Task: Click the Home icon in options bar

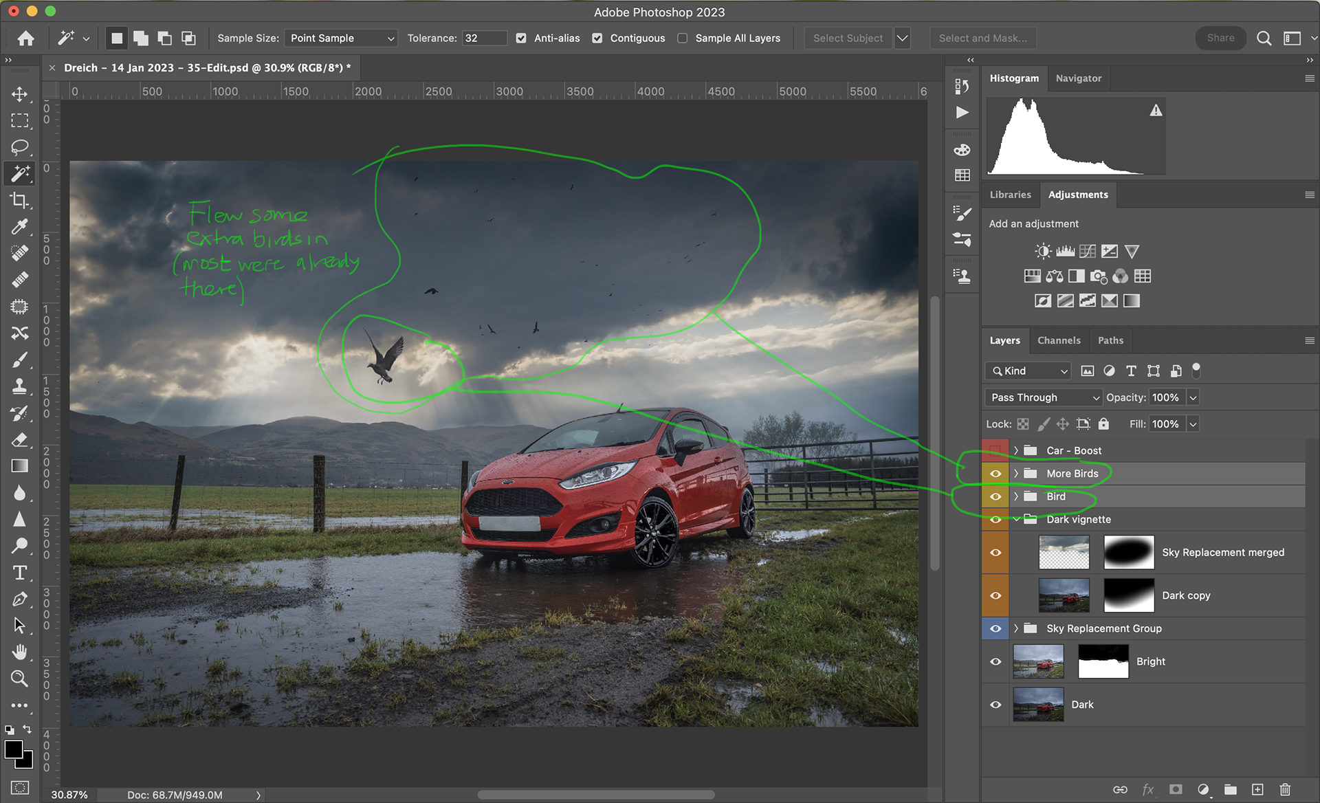Action: coord(26,38)
